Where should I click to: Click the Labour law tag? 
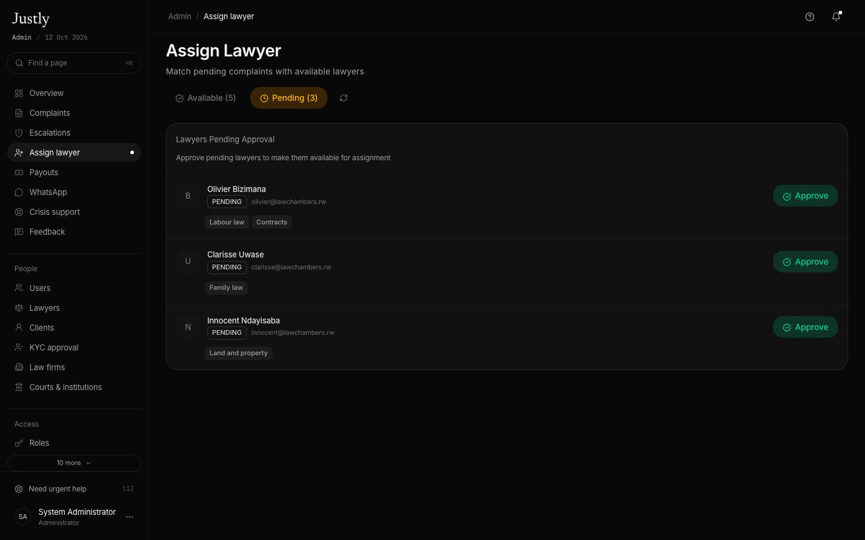tap(227, 222)
